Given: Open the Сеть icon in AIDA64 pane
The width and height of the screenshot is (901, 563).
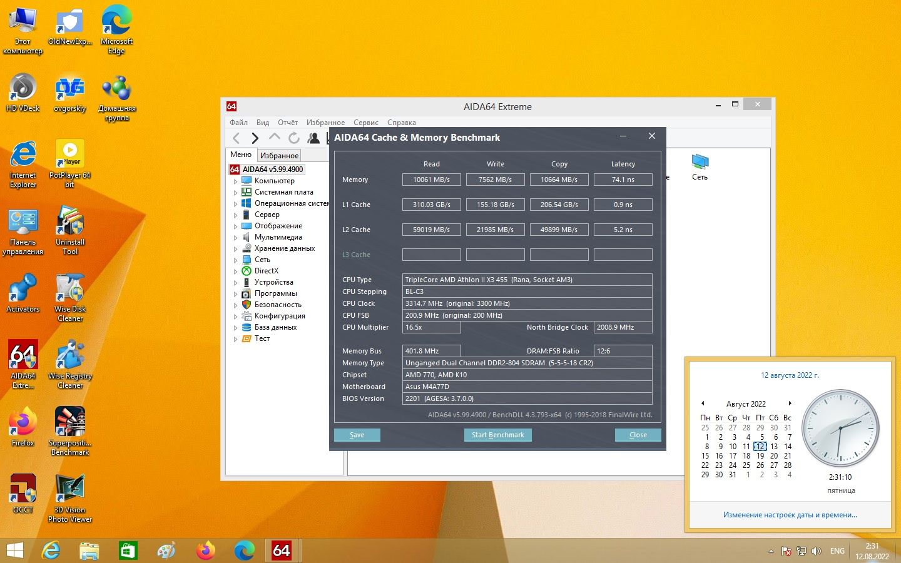Looking at the screenshot, I should (x=700, y=167).
